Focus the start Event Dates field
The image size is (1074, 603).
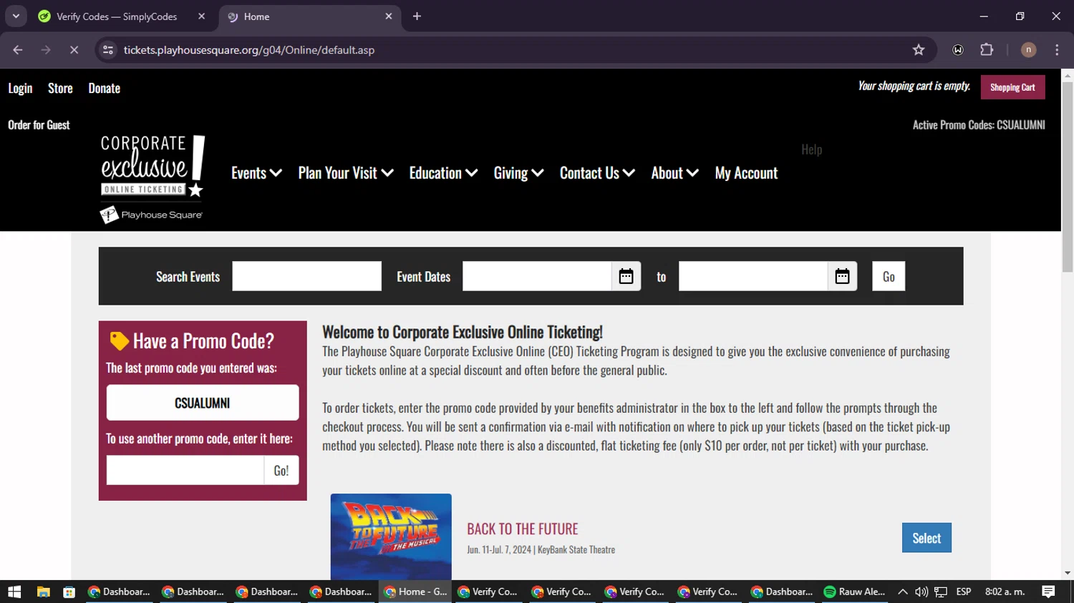[x=537, y=276]
